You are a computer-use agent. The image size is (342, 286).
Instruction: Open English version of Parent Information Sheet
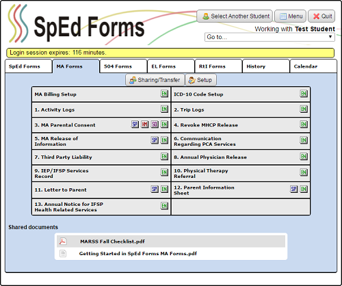tap(304, 189)
